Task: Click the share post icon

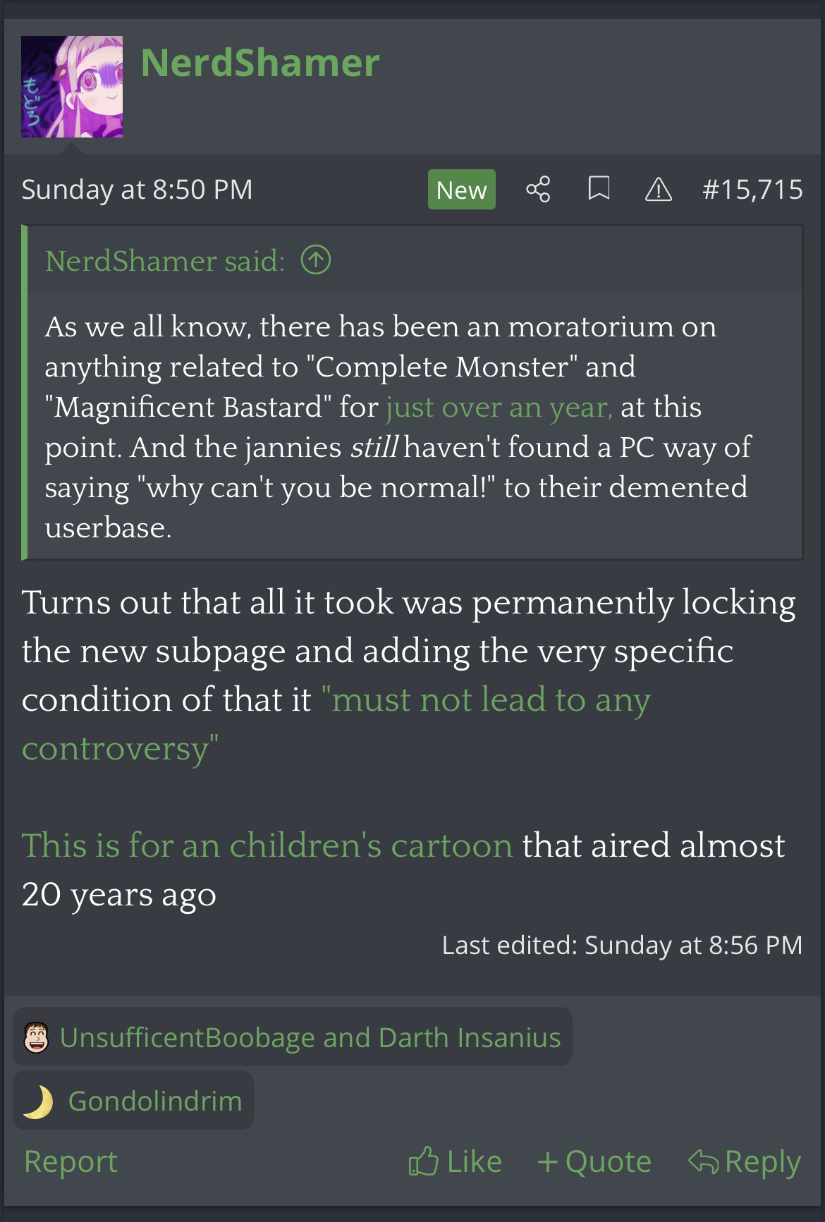Action: [538, 190]
